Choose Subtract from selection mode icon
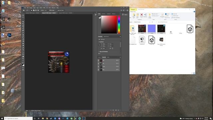Screen dimensions: 213x120 tap(36, 10)
